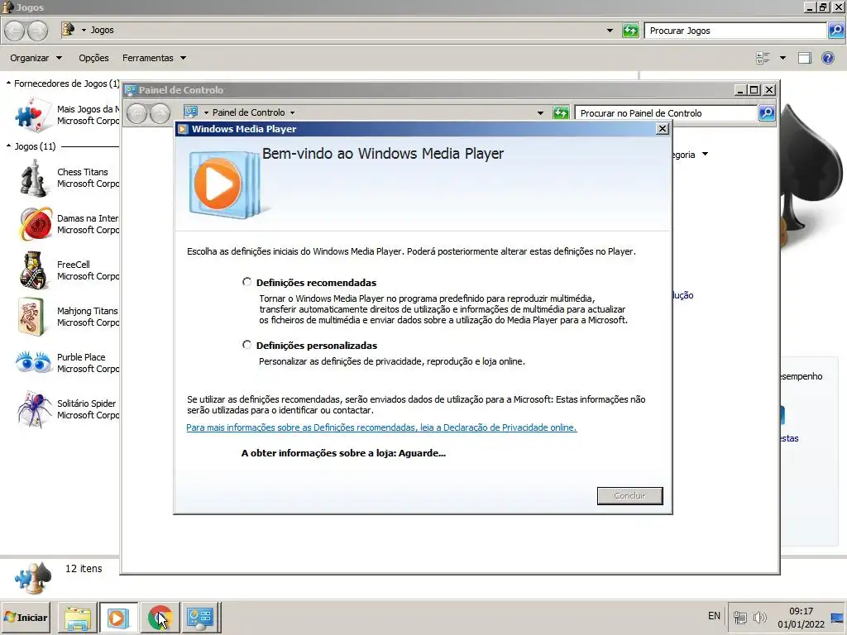This screenshot has height=635, width=847.
Task: Open Purble Place game icon
Action: point(33,362)
